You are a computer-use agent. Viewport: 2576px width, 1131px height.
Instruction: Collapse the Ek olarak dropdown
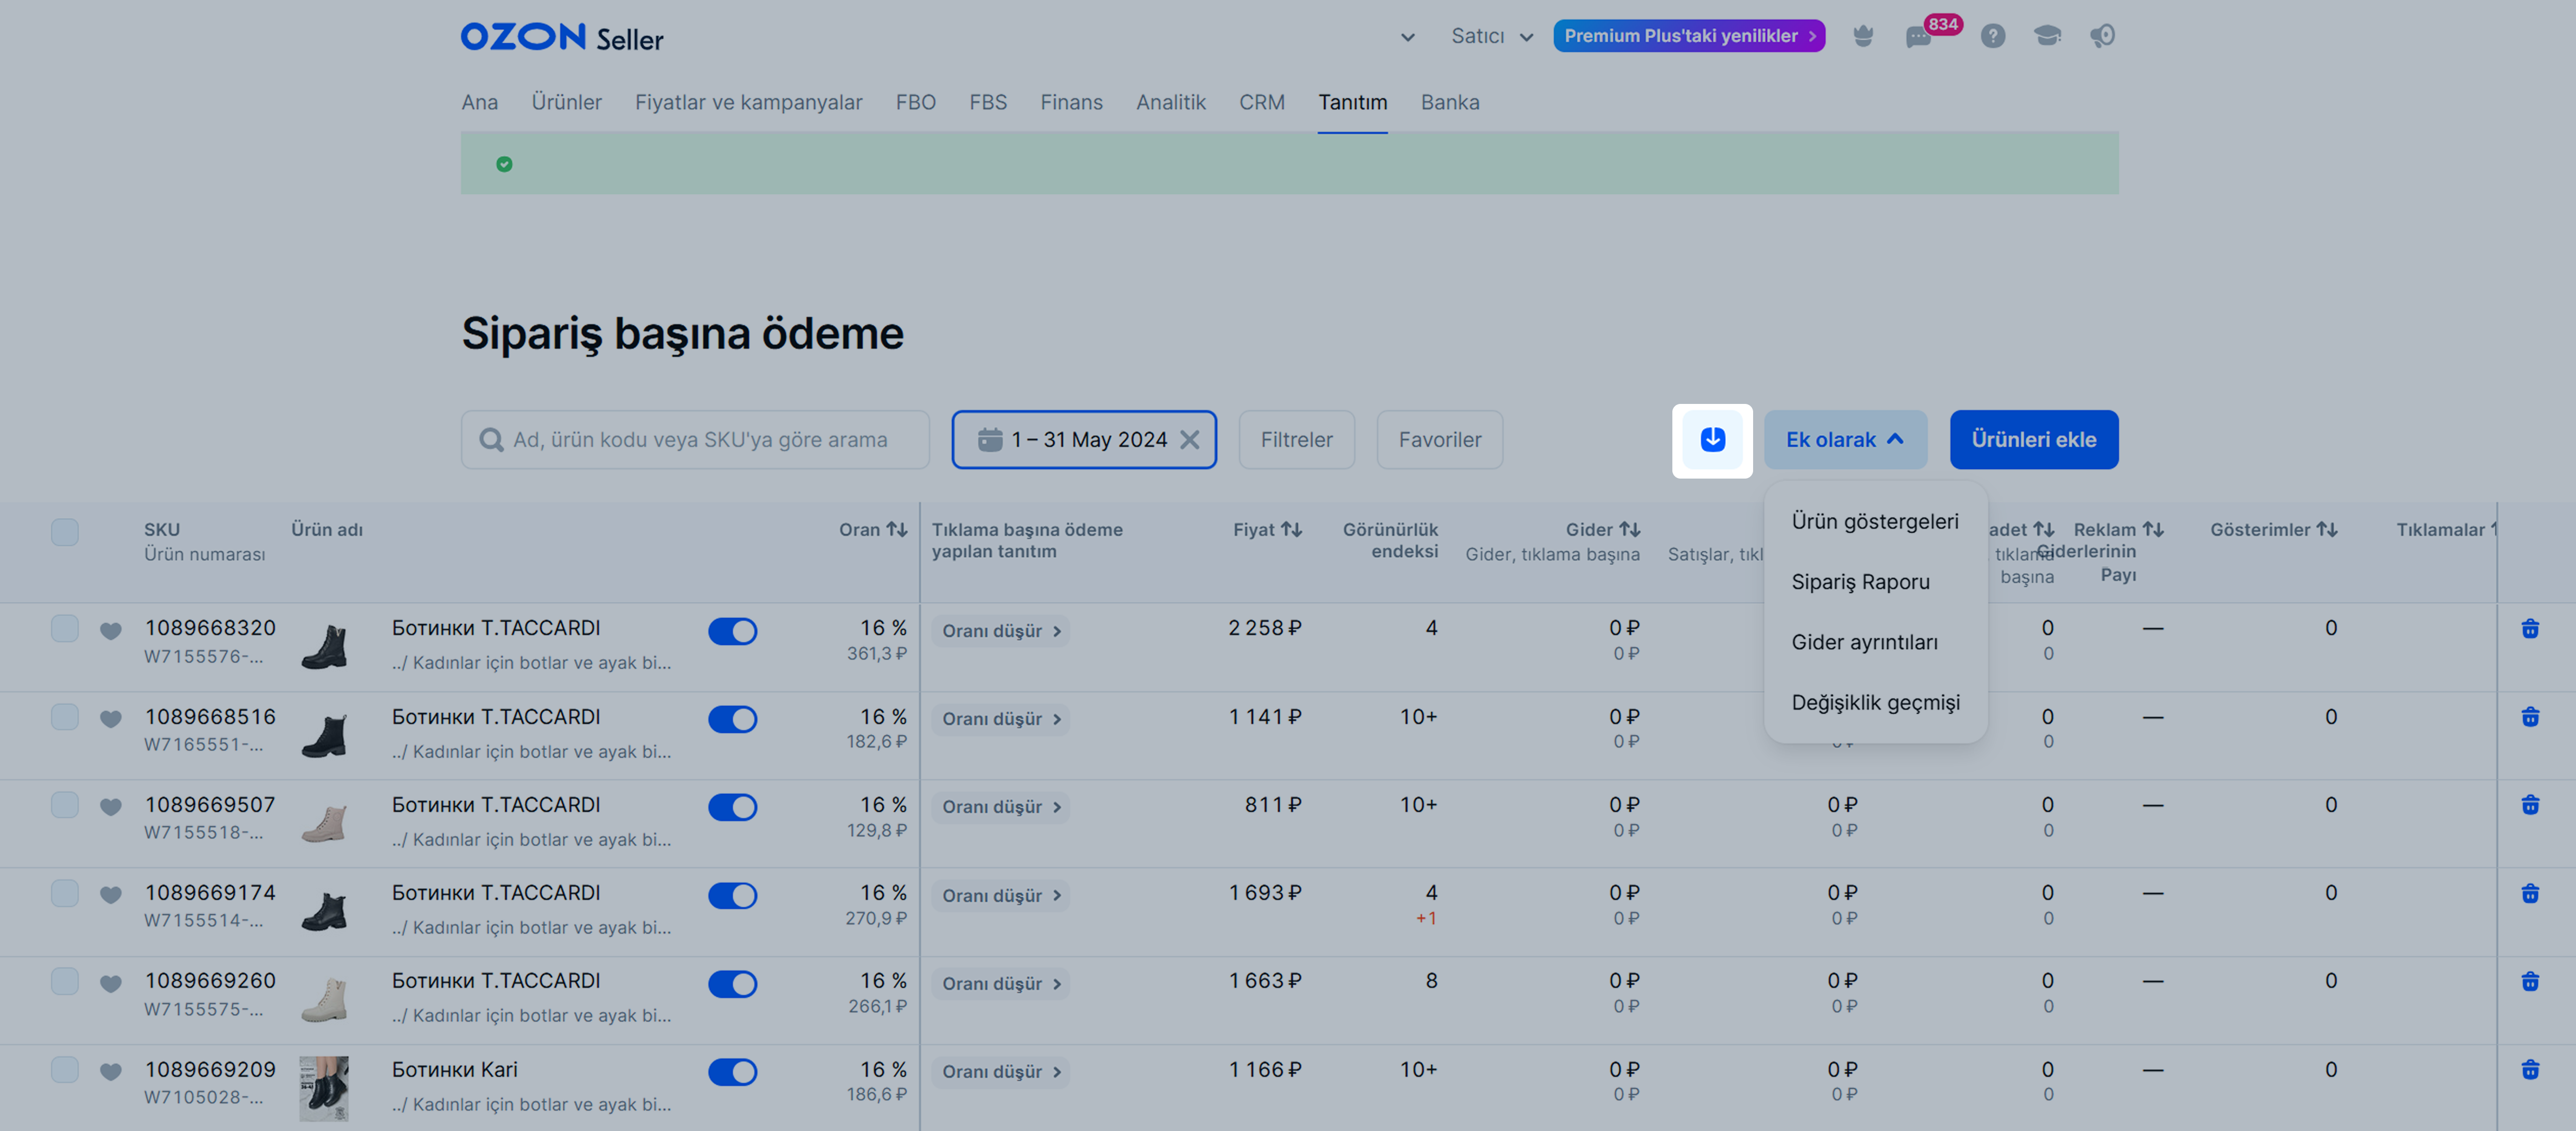point(1845,440)
